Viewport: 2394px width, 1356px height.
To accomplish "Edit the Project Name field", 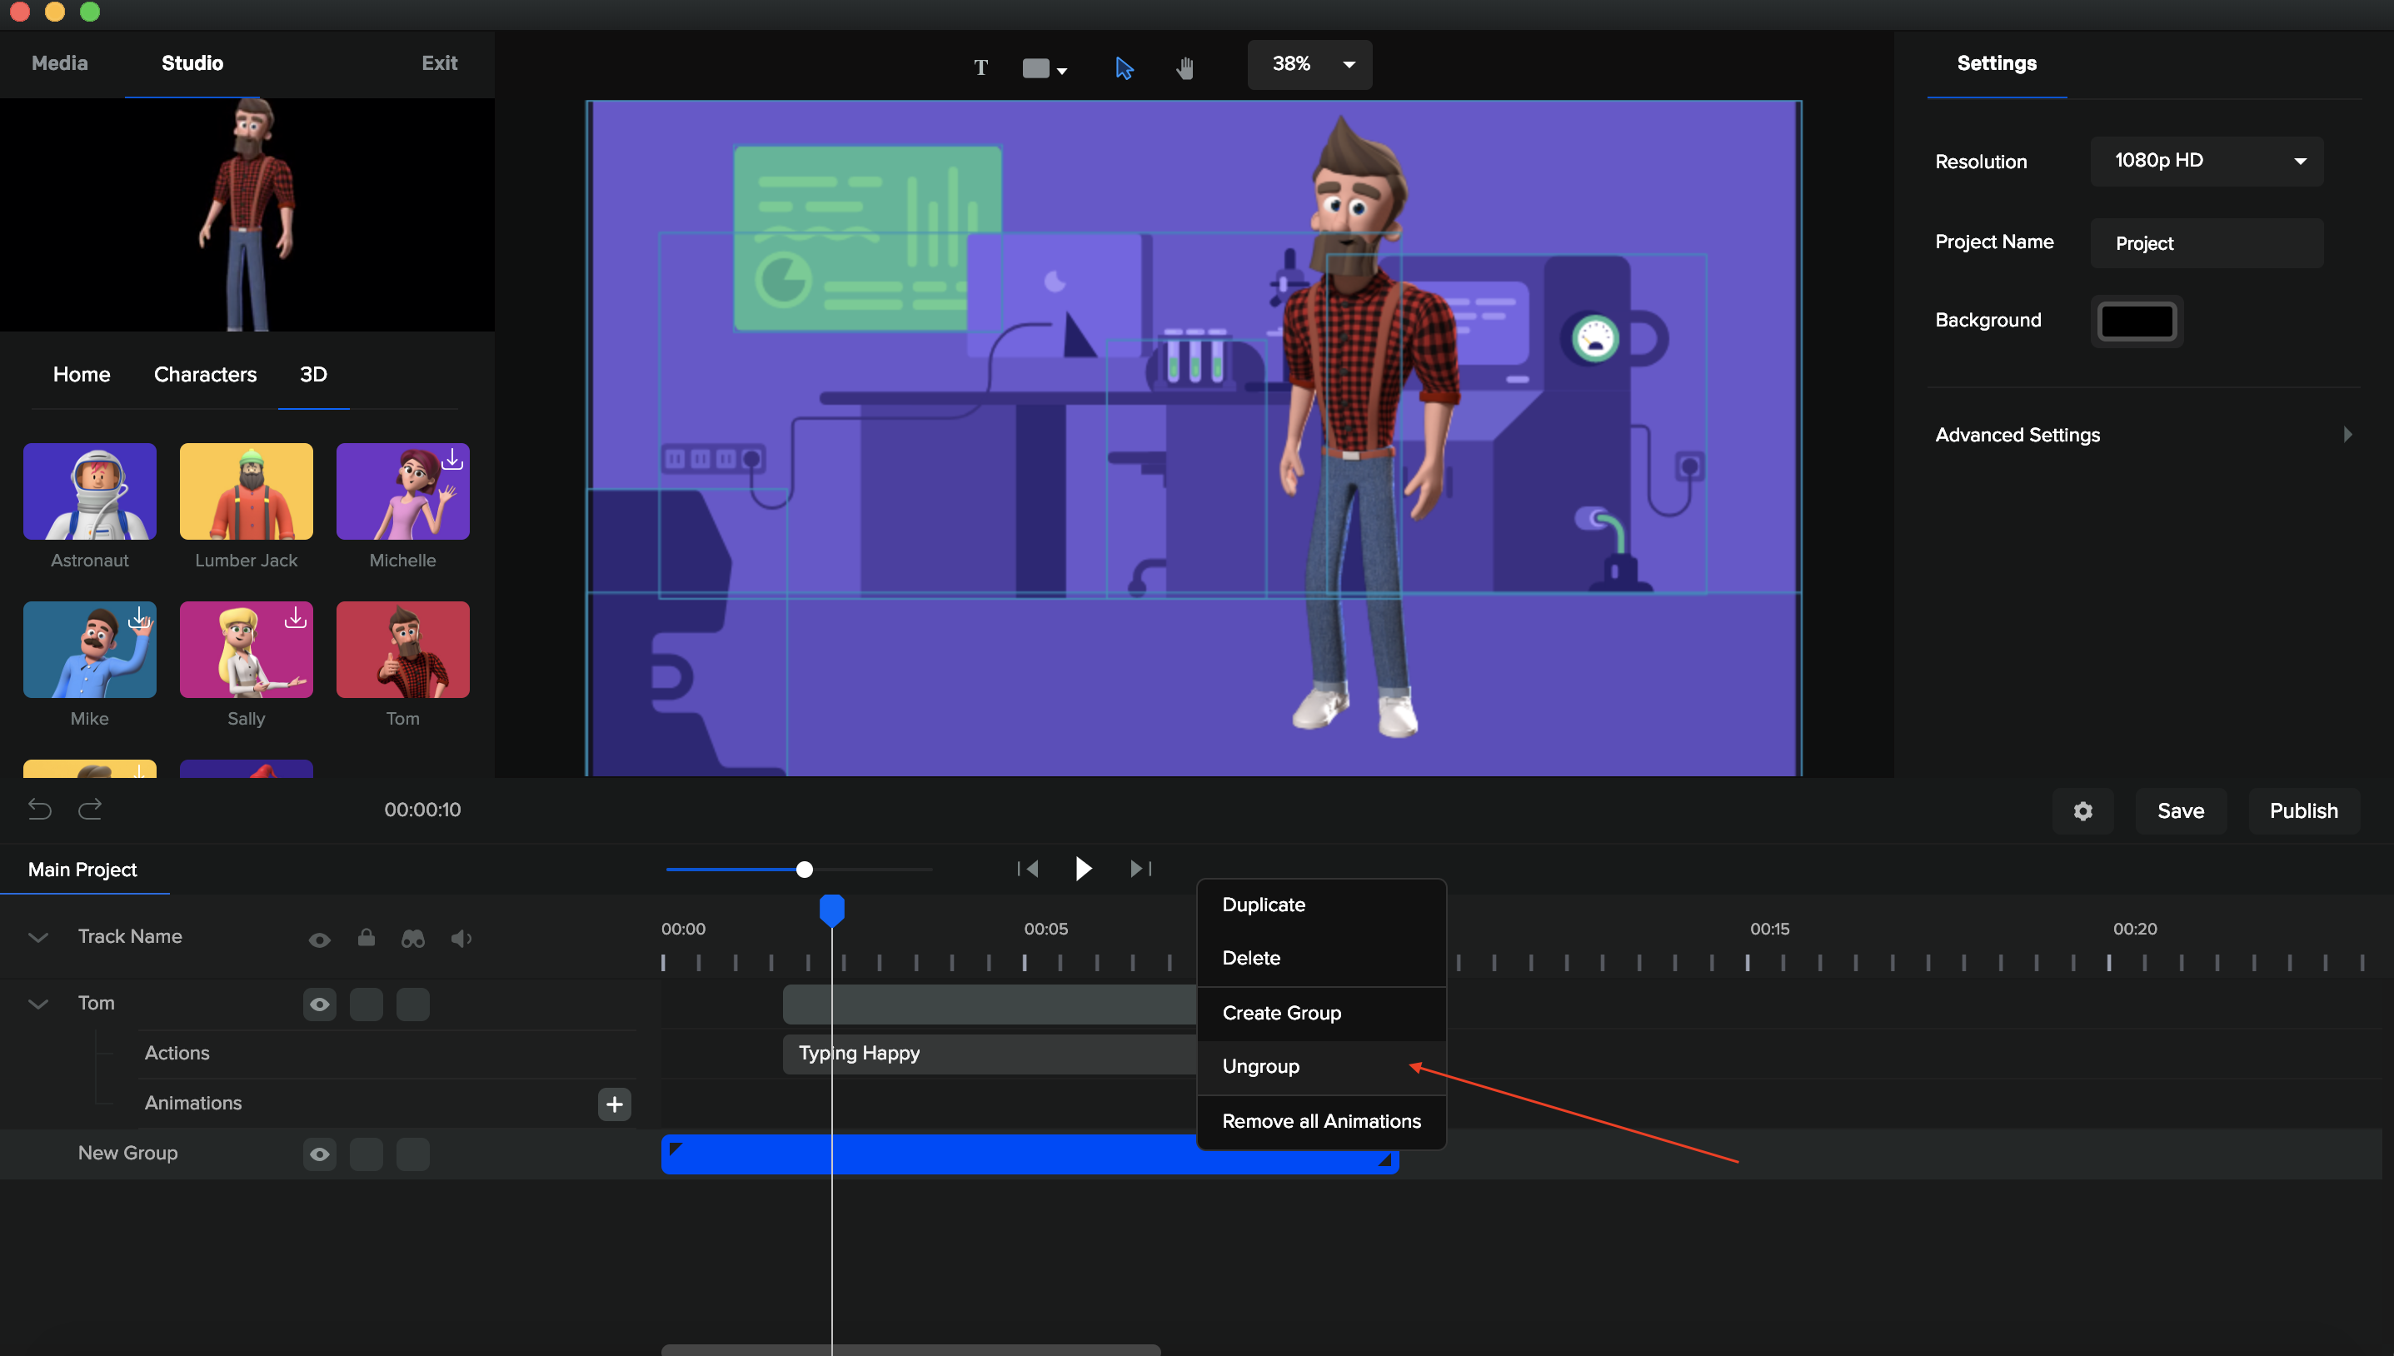I will point(2206,243).
